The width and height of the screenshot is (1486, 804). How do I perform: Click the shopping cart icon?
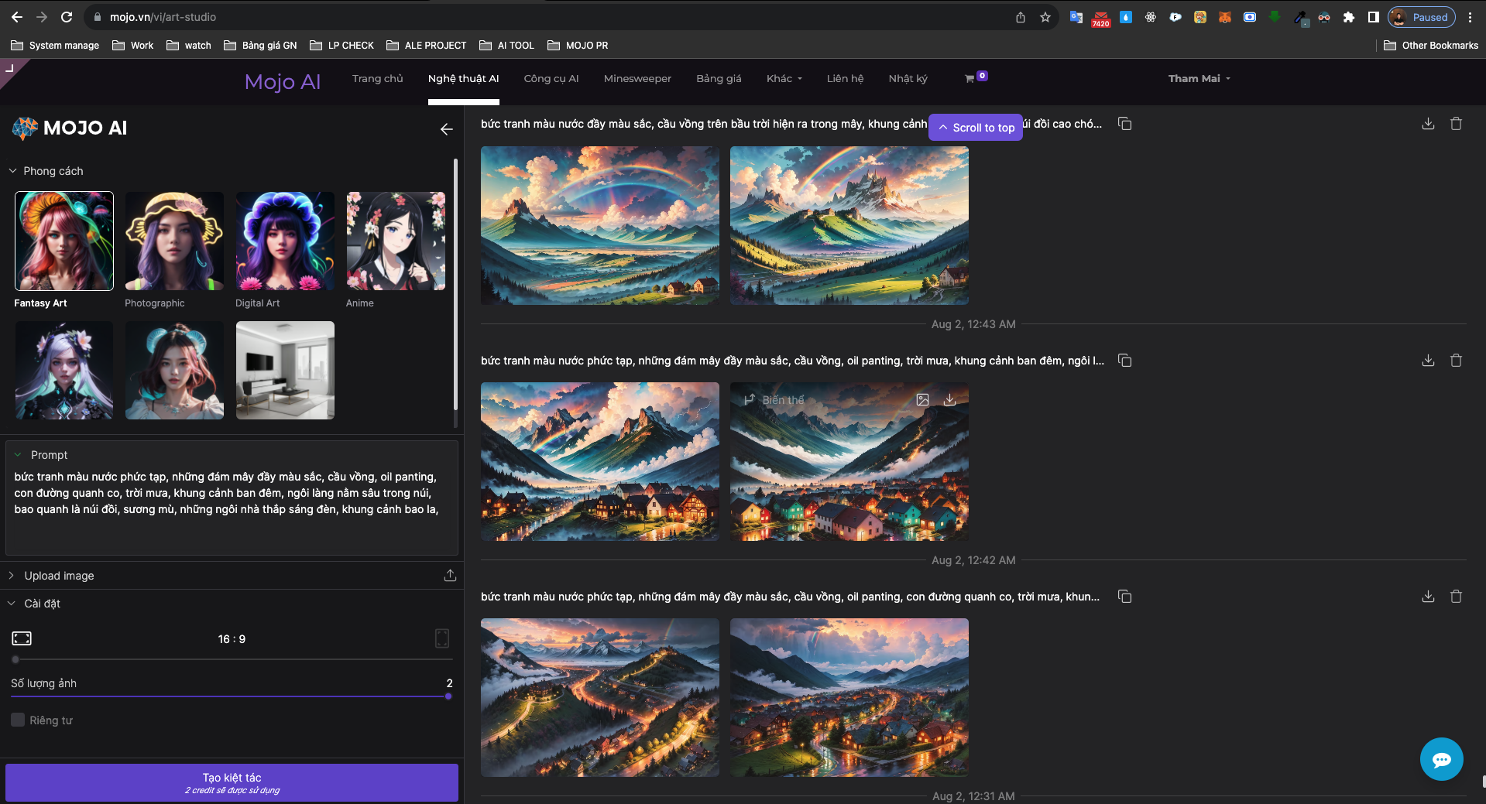click(970, 79)
